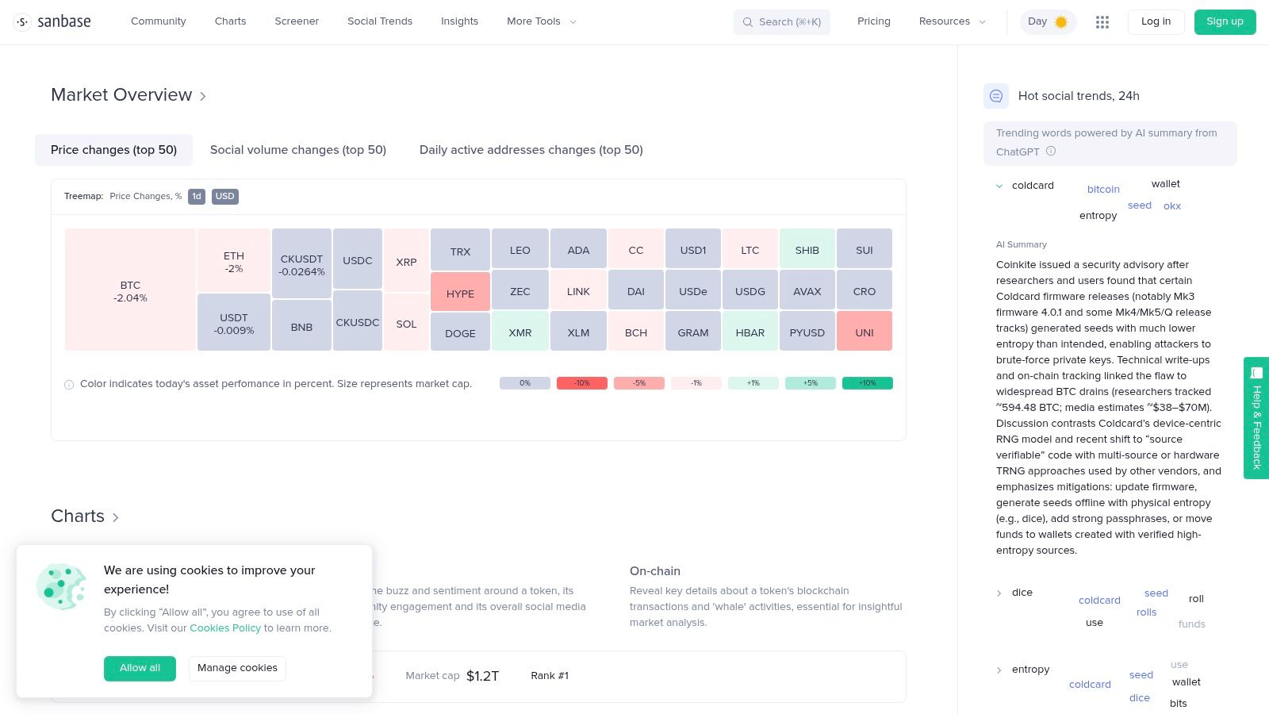
Task: Click bitcoin word in coldcard trend
Action: pyautogui.click(x=1103, y=190)
